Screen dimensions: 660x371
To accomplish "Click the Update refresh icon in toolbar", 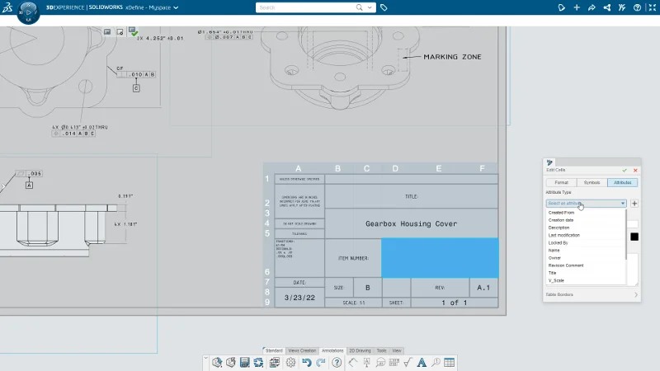I will pos(258,362).
